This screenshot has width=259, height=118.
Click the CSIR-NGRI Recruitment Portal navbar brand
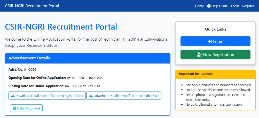click(x=32, y=6)
